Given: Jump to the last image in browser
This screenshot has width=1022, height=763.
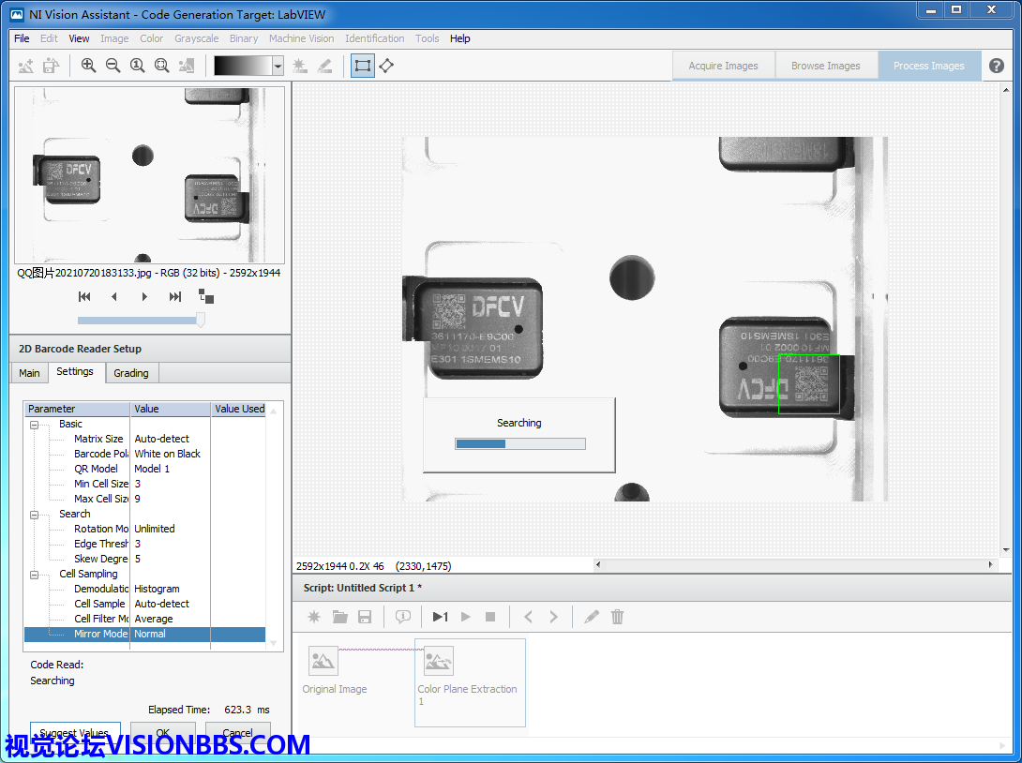Looking at the screenshot, I should pyautogui.click(x=174, y=296).
